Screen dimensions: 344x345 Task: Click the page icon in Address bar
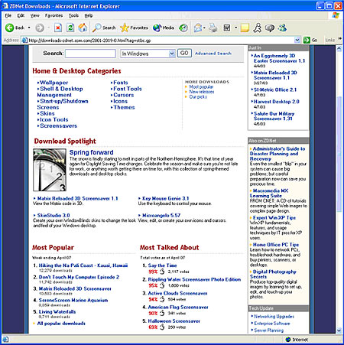coord(24,41)
